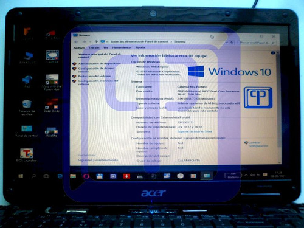Open Configuración de Acceso remoto link
The image size is (304, 228).
[96, 70]
